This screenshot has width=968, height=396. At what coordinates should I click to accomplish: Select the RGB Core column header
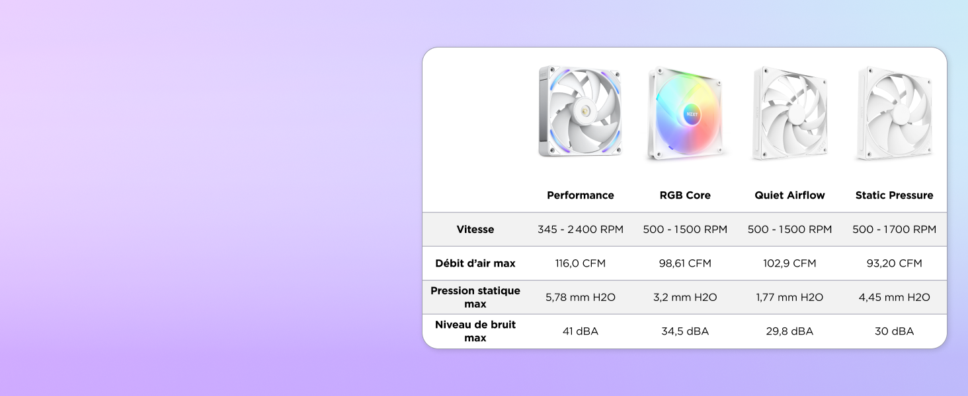tap(685, 195)
